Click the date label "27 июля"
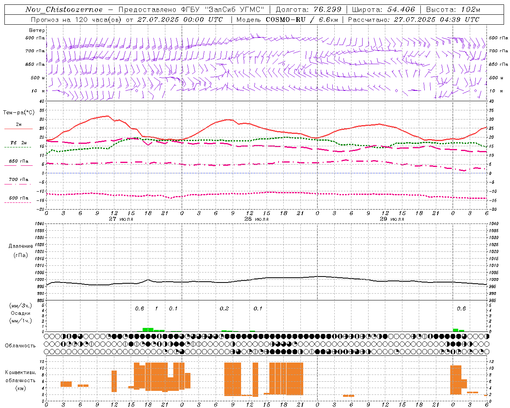 121,219
